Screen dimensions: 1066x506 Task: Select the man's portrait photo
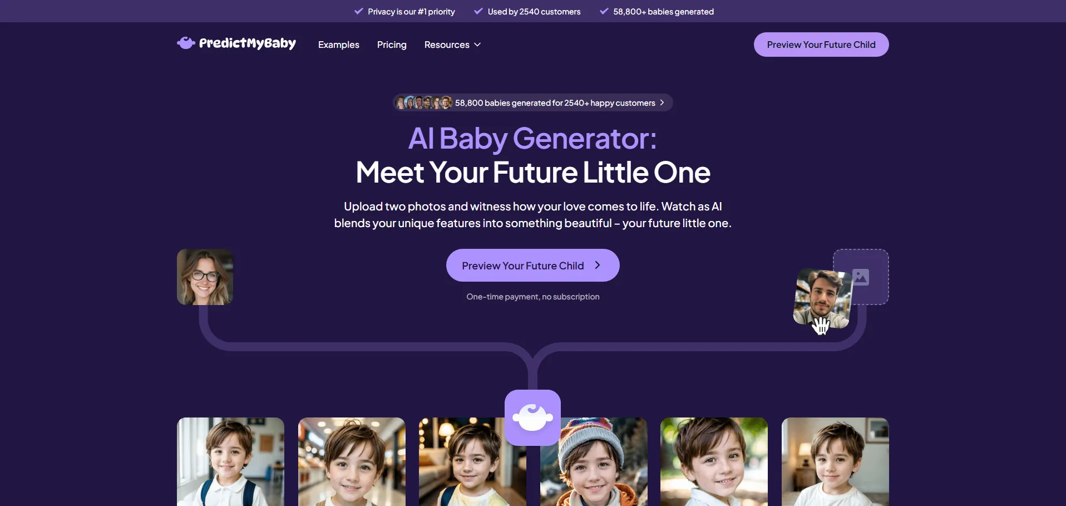(822, 299)
